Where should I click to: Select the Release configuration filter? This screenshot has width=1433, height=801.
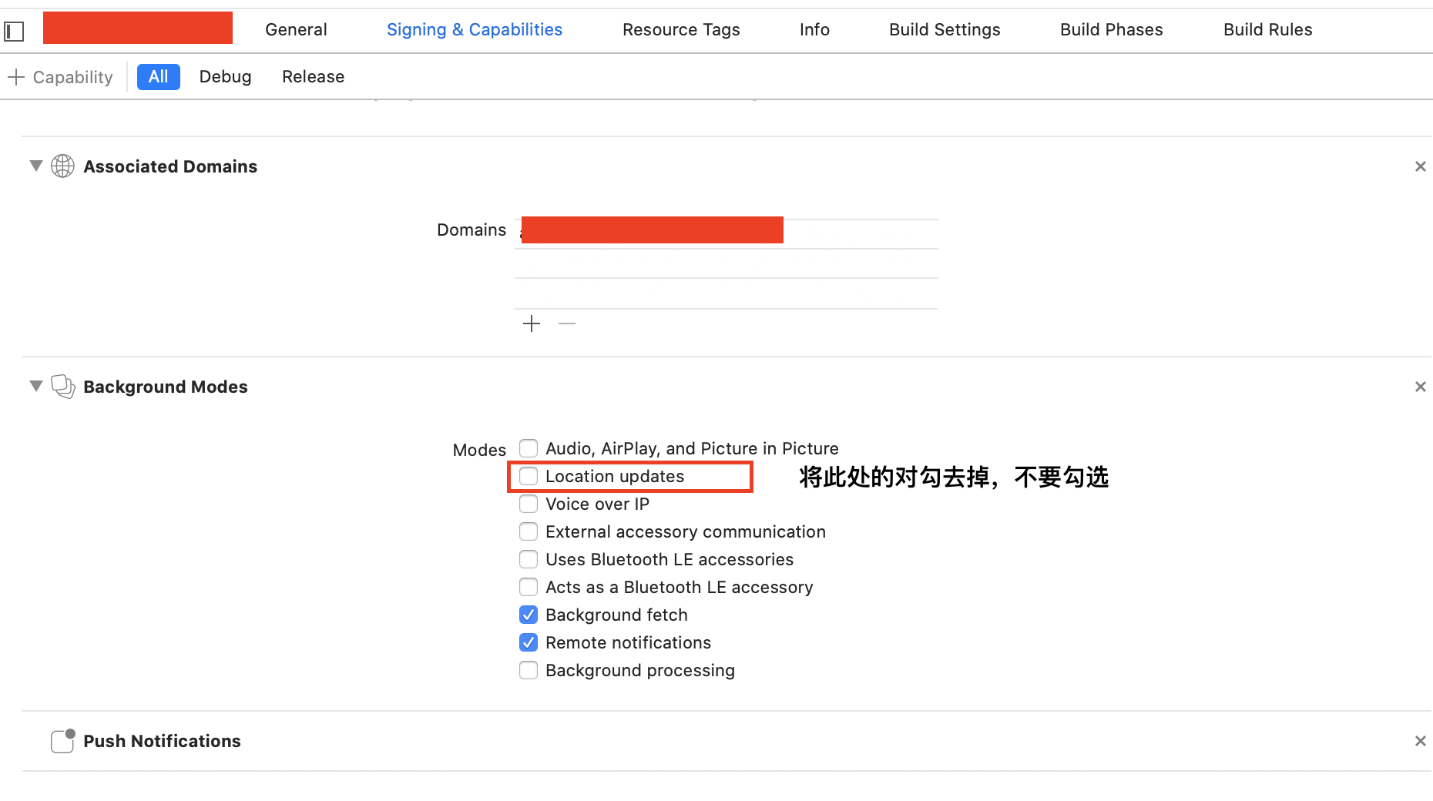[313, 76]
